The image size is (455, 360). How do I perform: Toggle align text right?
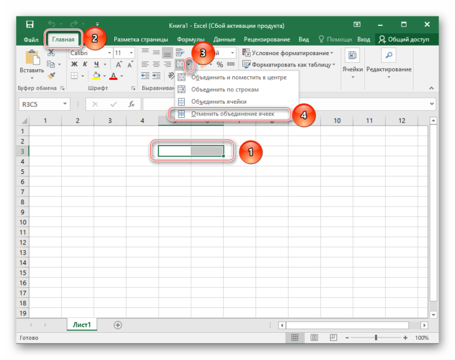(x=168, y=64)
